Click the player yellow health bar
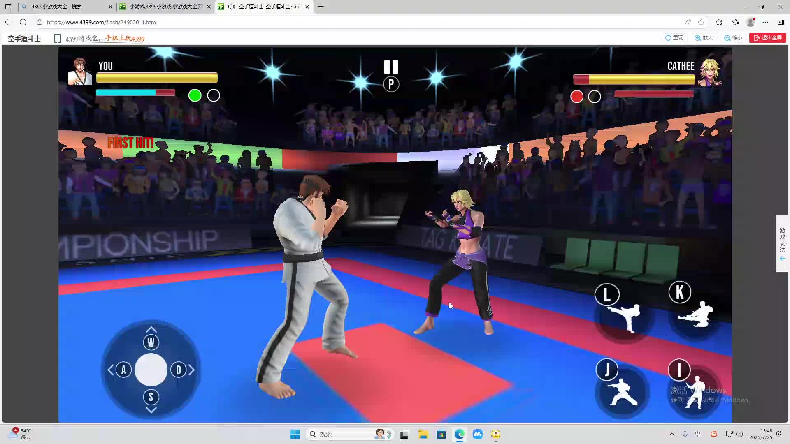The image size is (790, 444). (157, 78)
